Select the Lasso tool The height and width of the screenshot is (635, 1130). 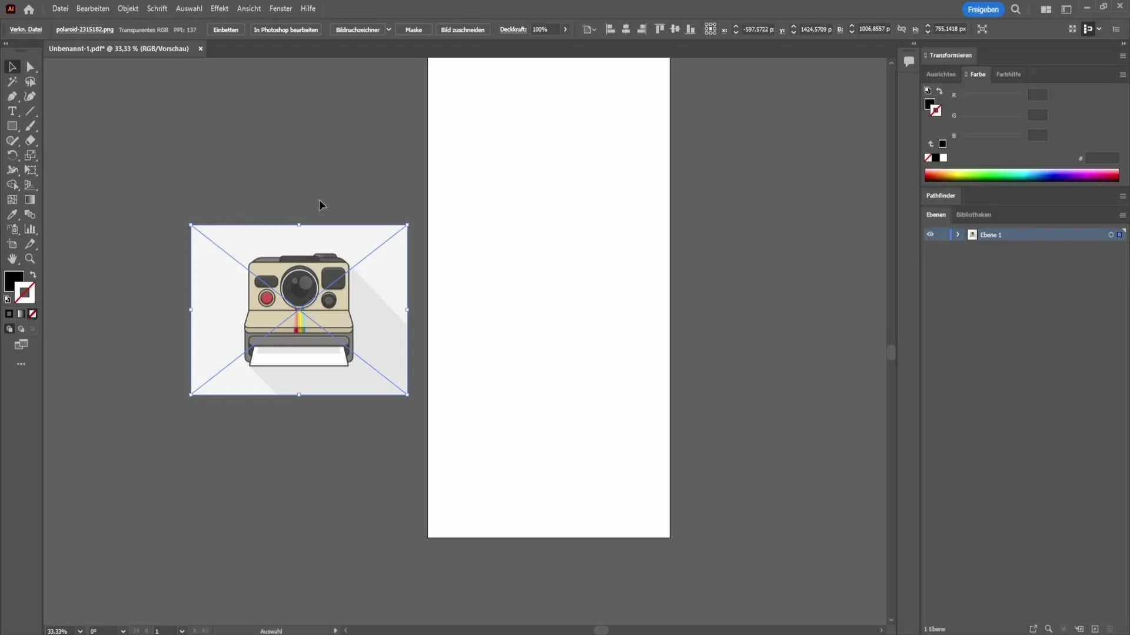pyautogui.click(x=31, y=82)
